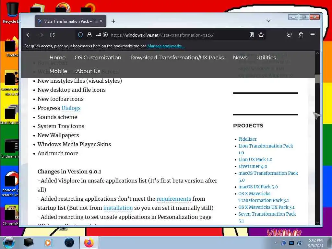Open the Windows Start orb
The height and width of the screenshot is (249, 332).
click(8, 243)
